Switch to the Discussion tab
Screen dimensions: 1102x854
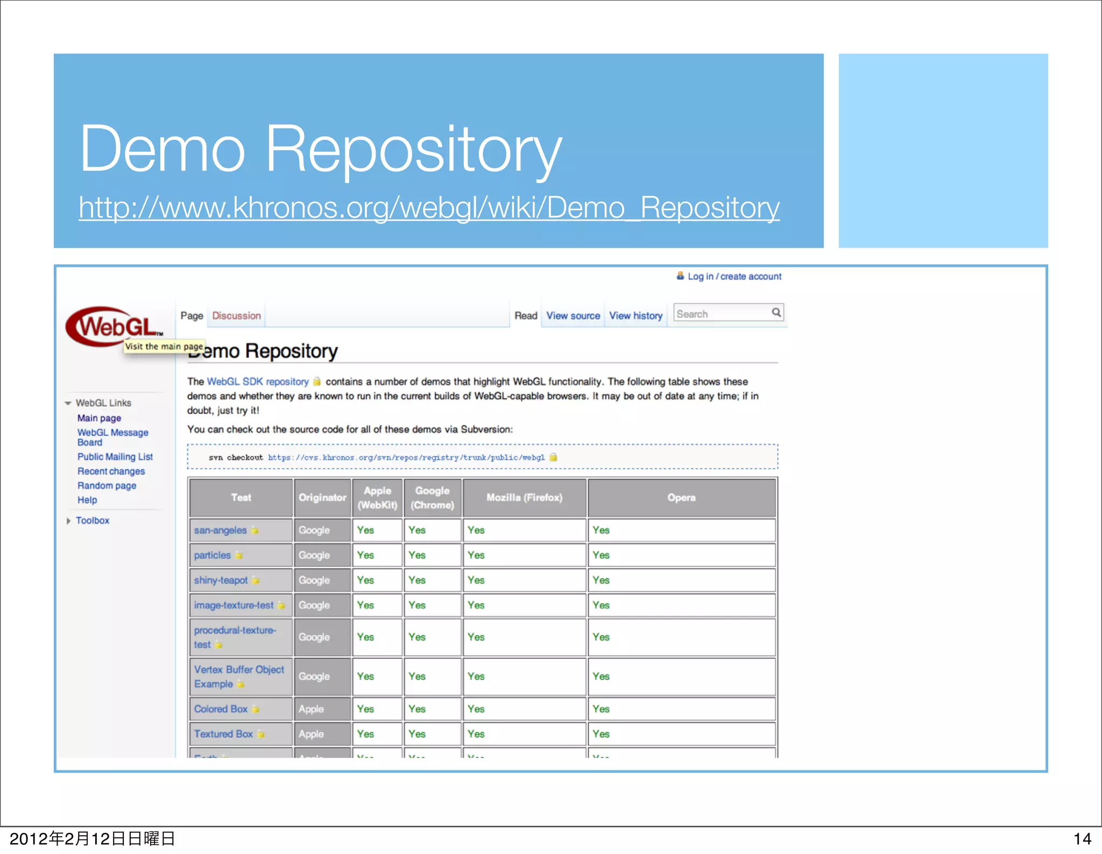[236, 316]
